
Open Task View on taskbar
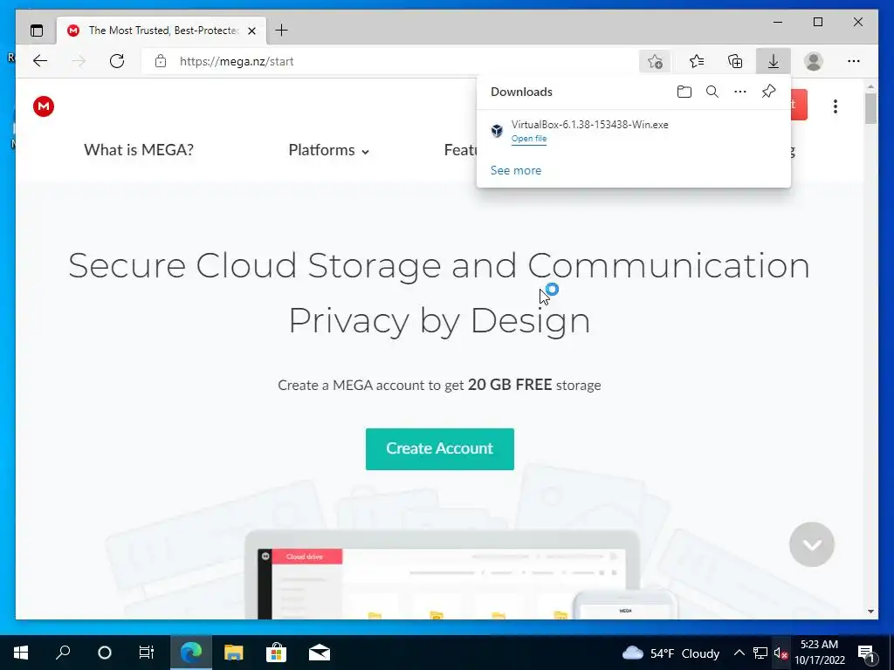tap(147, 653)
